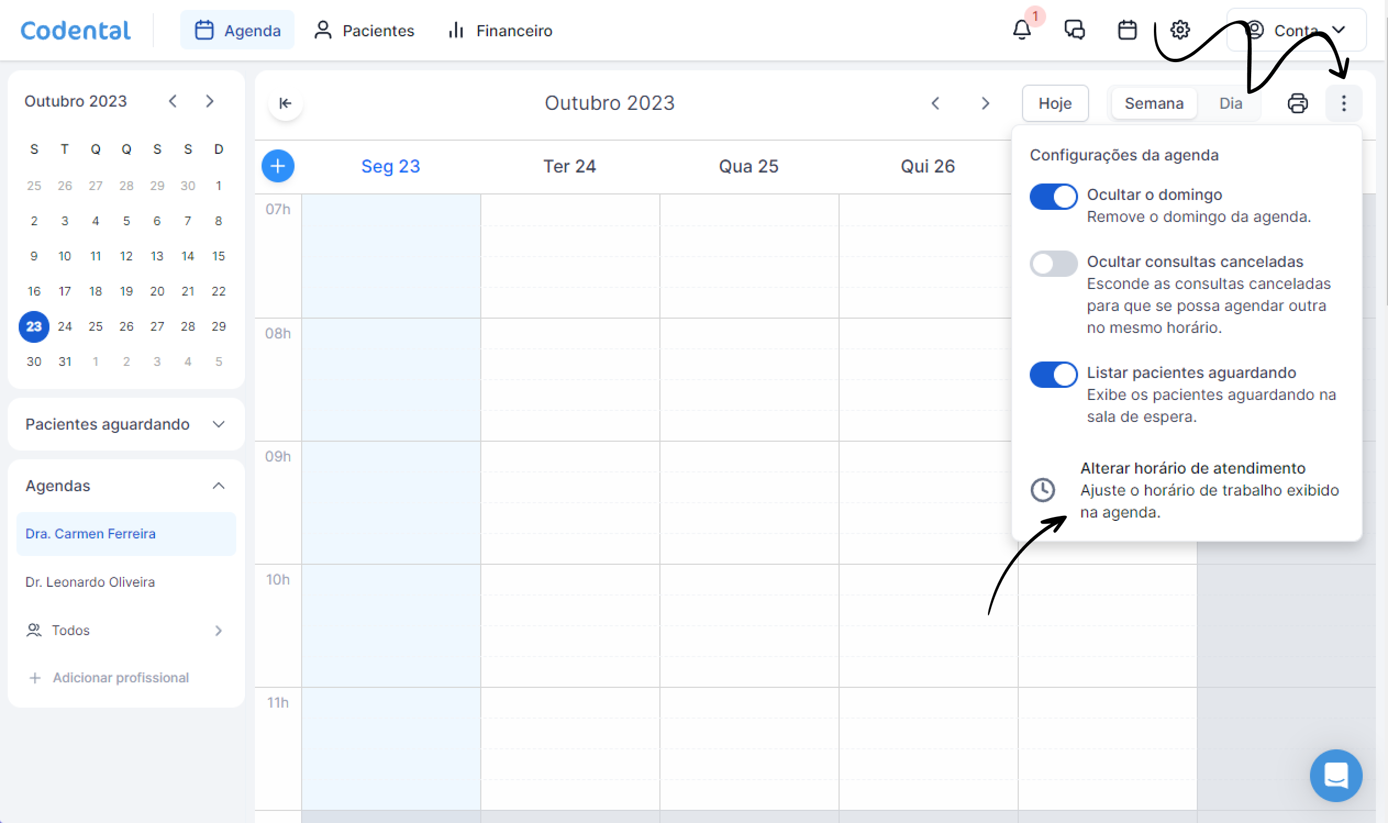
Task: Expand the Pacientes aguardando section
Action: 219,424
